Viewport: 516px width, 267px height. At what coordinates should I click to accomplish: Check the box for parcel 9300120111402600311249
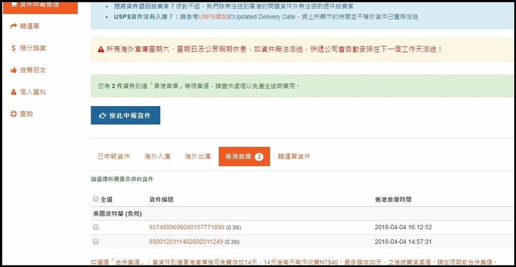(96, 242)
